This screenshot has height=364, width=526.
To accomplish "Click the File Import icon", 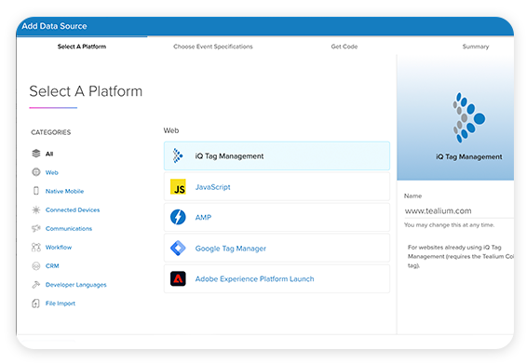I will (36, 303).
